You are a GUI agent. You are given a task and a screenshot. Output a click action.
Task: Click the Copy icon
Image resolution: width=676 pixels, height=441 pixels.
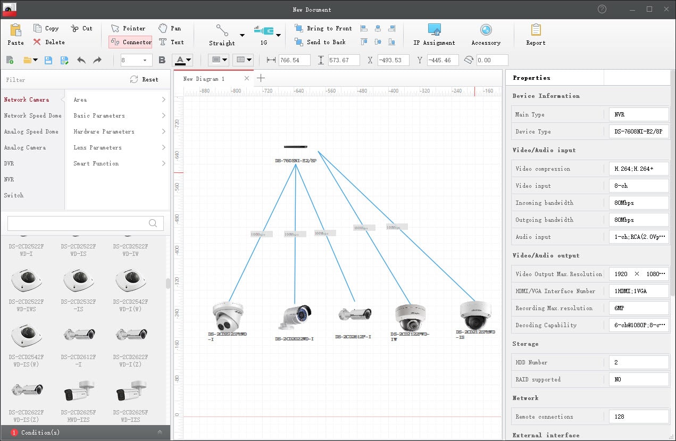pyautogui.click(x=37, y=28)
